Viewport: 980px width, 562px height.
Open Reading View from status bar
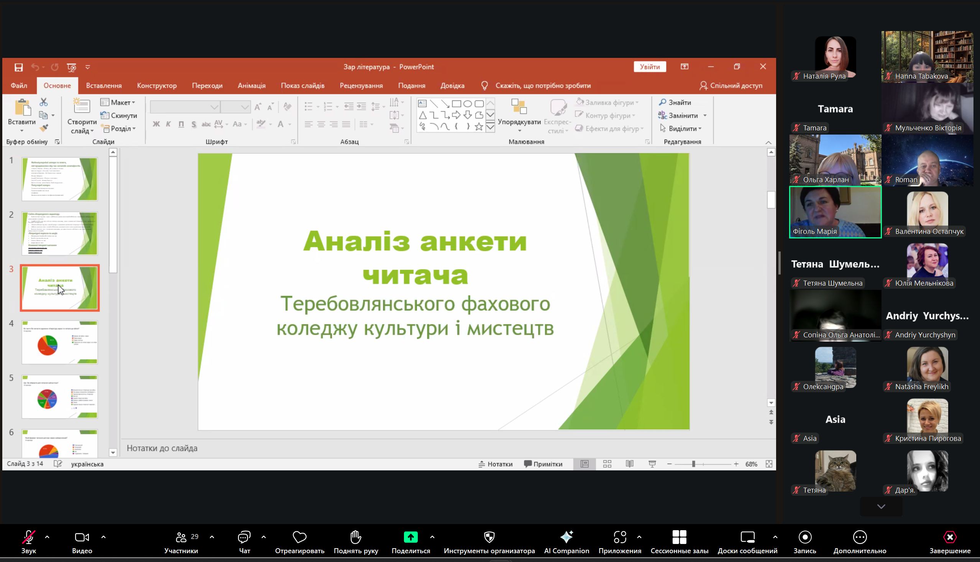point(630,464)
